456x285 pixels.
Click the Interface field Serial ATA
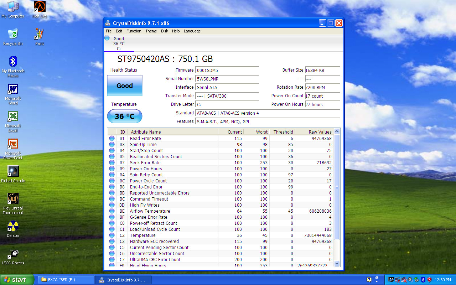coord(227,87)
